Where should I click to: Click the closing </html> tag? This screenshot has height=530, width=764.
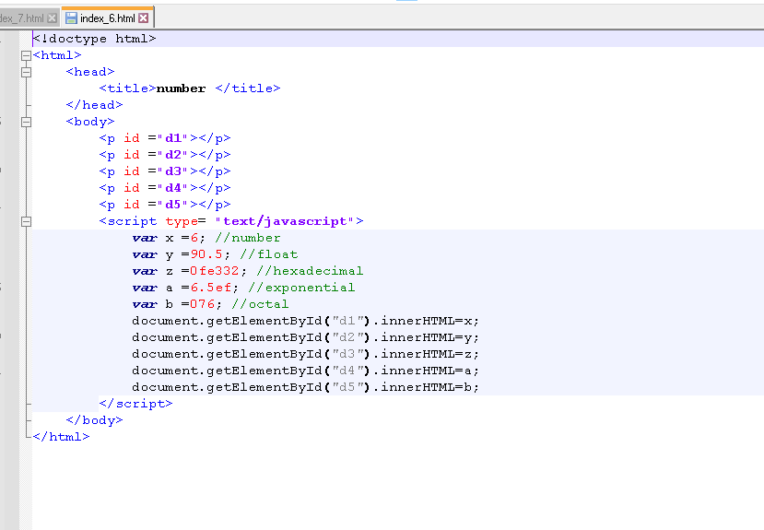61,437
